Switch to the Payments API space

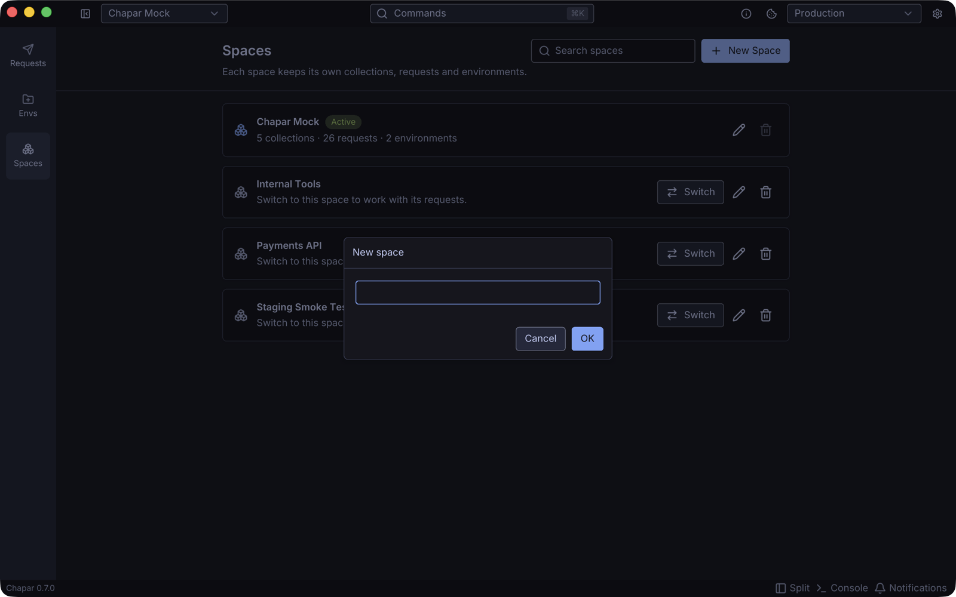pos(690,254)
